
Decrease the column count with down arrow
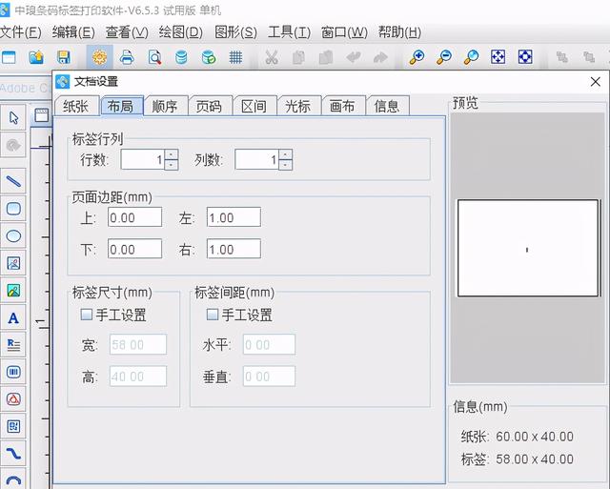click(285, 165)
